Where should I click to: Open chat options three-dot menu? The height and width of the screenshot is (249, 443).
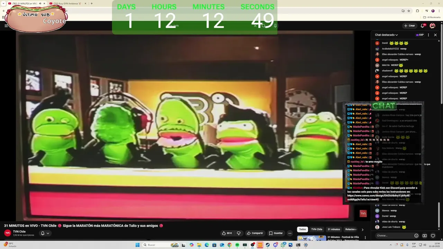coord(428,35)
